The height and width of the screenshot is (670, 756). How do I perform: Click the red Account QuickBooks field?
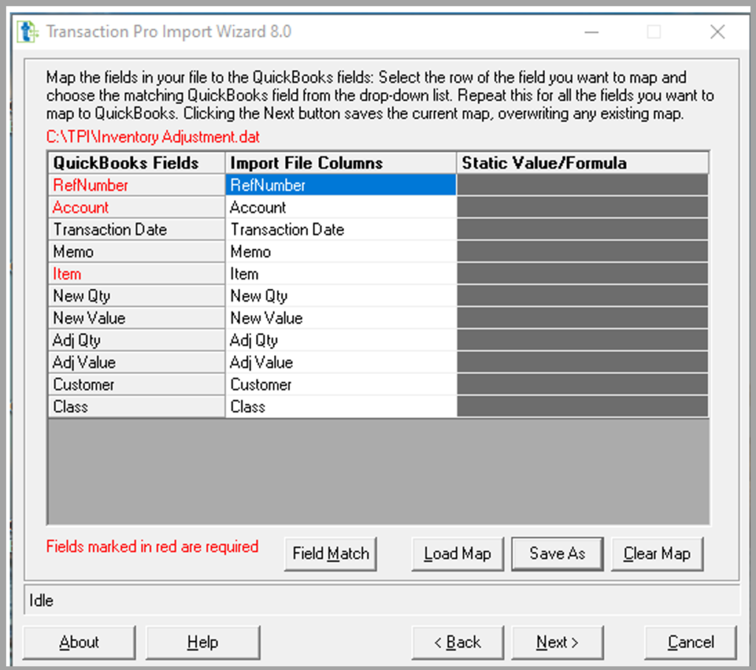click(137, 207)
